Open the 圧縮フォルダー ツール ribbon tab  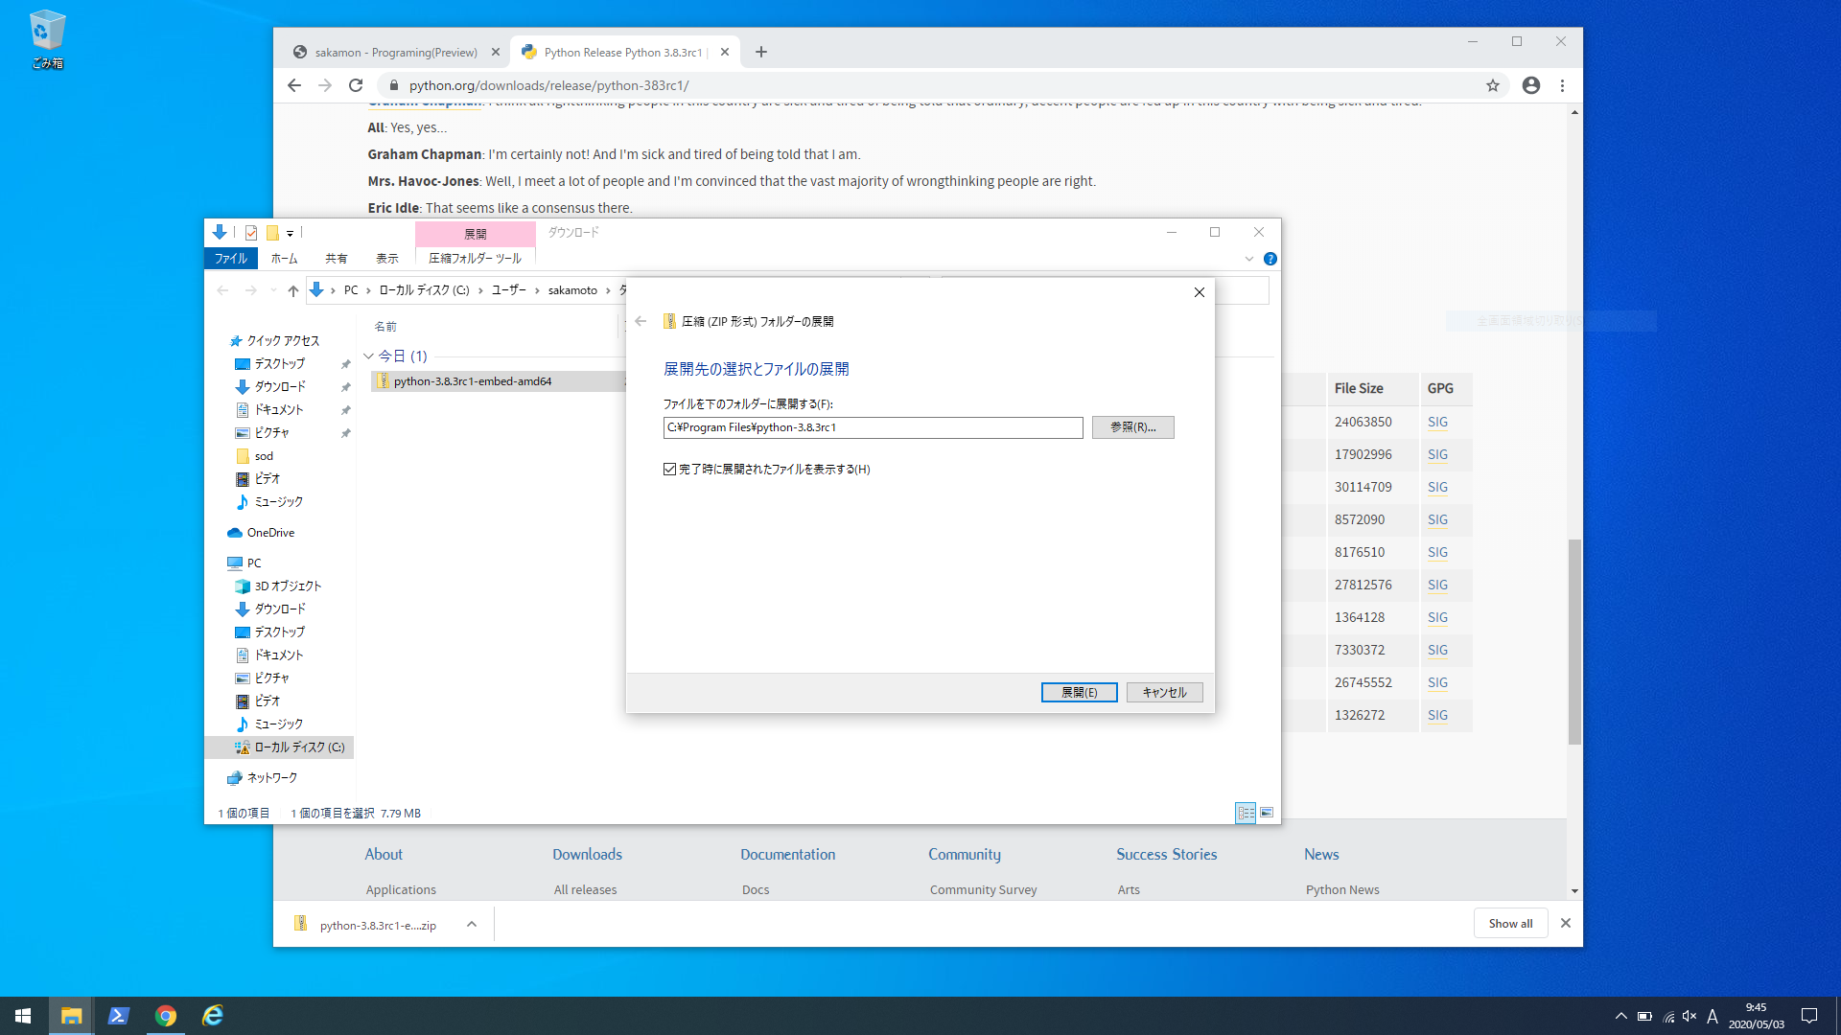pyautogui.click(x=475, y=259)
